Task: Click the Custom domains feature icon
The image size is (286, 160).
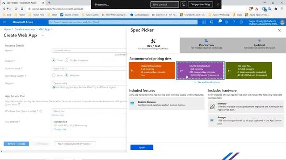Action: pyautogui.click(x=132, y=103)
